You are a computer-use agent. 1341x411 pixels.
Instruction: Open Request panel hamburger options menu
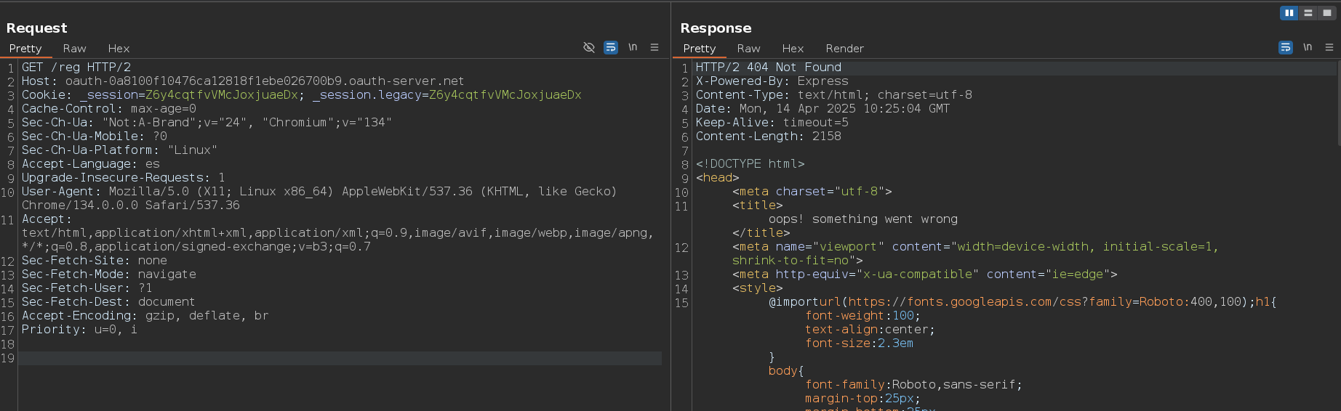tap(655, 47)
